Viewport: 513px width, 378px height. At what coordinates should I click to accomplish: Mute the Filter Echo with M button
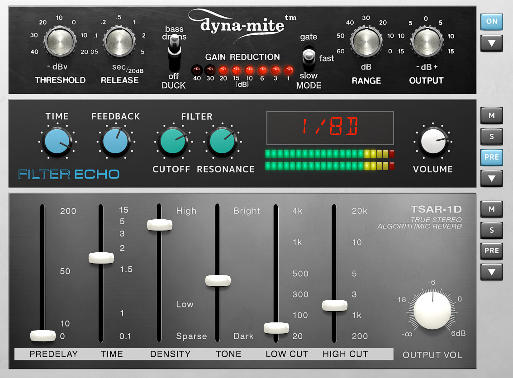pos(492,116)
